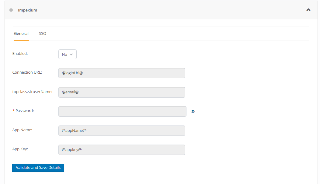Show the password using the eye icon
This screenshot has height=184, width=320.
[x=193, y=112]
